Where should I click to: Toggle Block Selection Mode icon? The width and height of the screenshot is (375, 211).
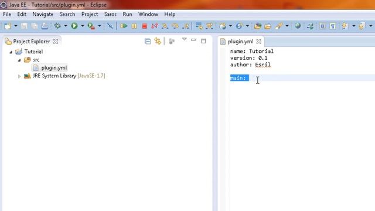tap(322, 26)
